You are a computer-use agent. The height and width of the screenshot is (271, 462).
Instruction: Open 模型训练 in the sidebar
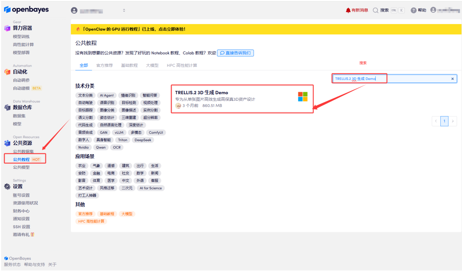(21, 37)
